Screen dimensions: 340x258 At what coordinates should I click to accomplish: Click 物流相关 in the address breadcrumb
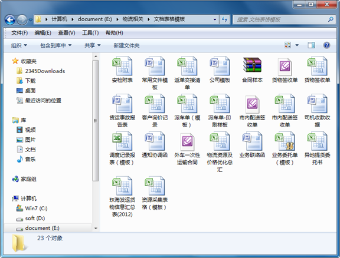(133, 19)
